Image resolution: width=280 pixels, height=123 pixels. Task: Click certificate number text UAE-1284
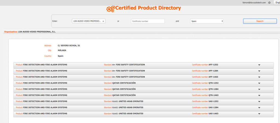point(213,108)
